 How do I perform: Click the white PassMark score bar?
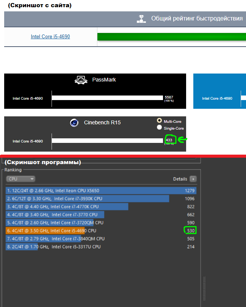(x=107, y=98)
